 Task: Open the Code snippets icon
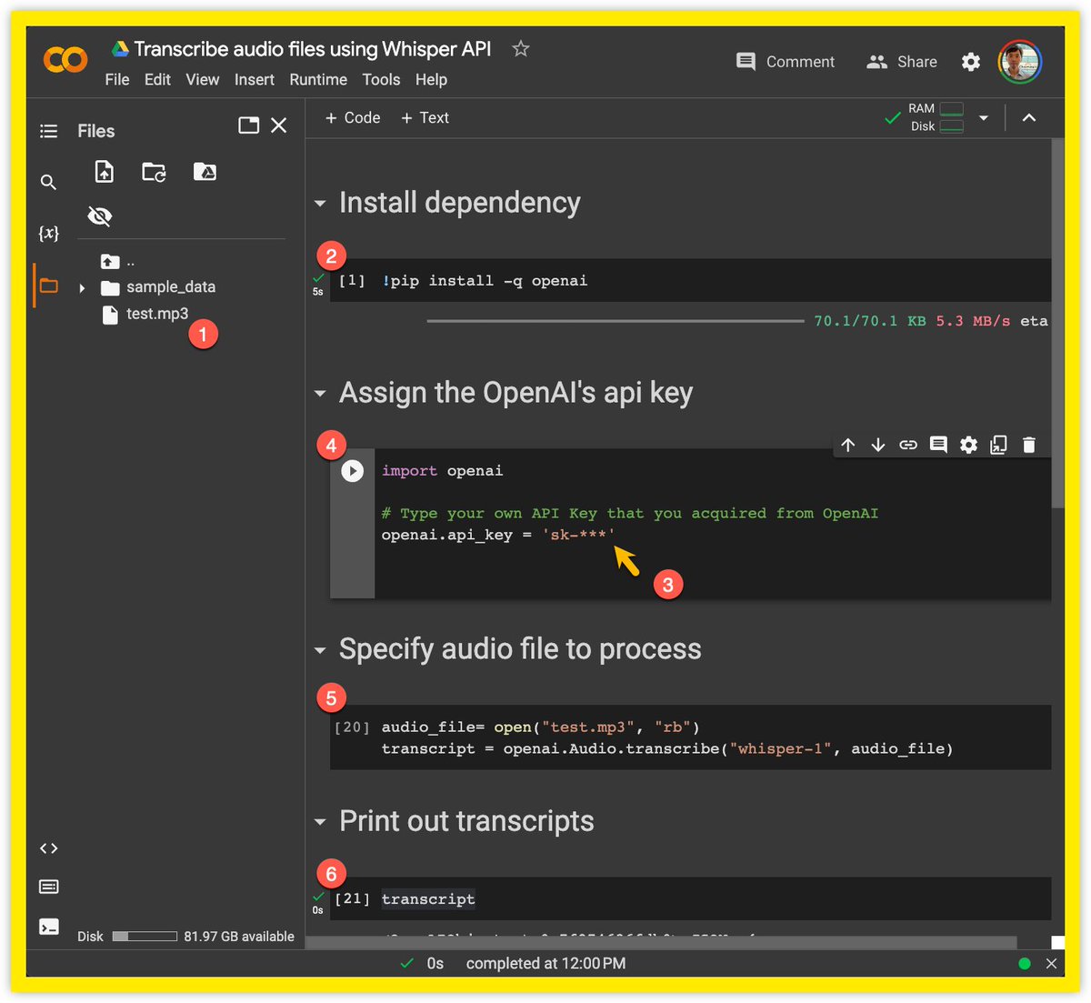coord(49,848)
